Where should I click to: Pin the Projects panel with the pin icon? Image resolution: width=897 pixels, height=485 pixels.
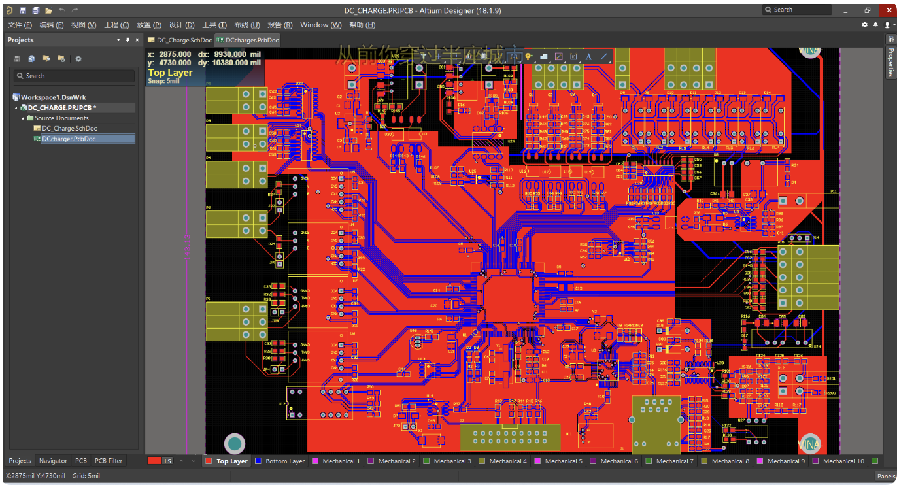[127, 40]
